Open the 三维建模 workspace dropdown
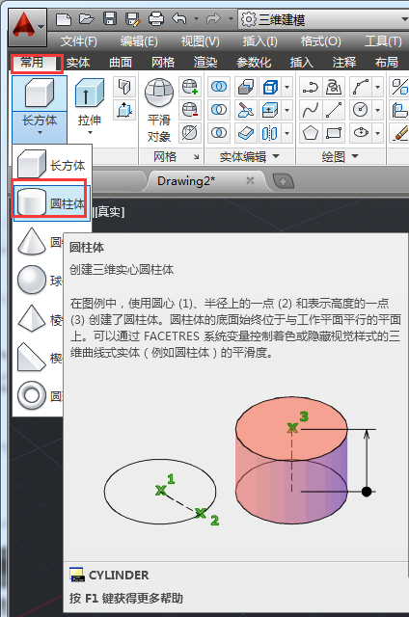Image resolution: width=409 pixels, height=617 pixels. click(x=323, y=19)
